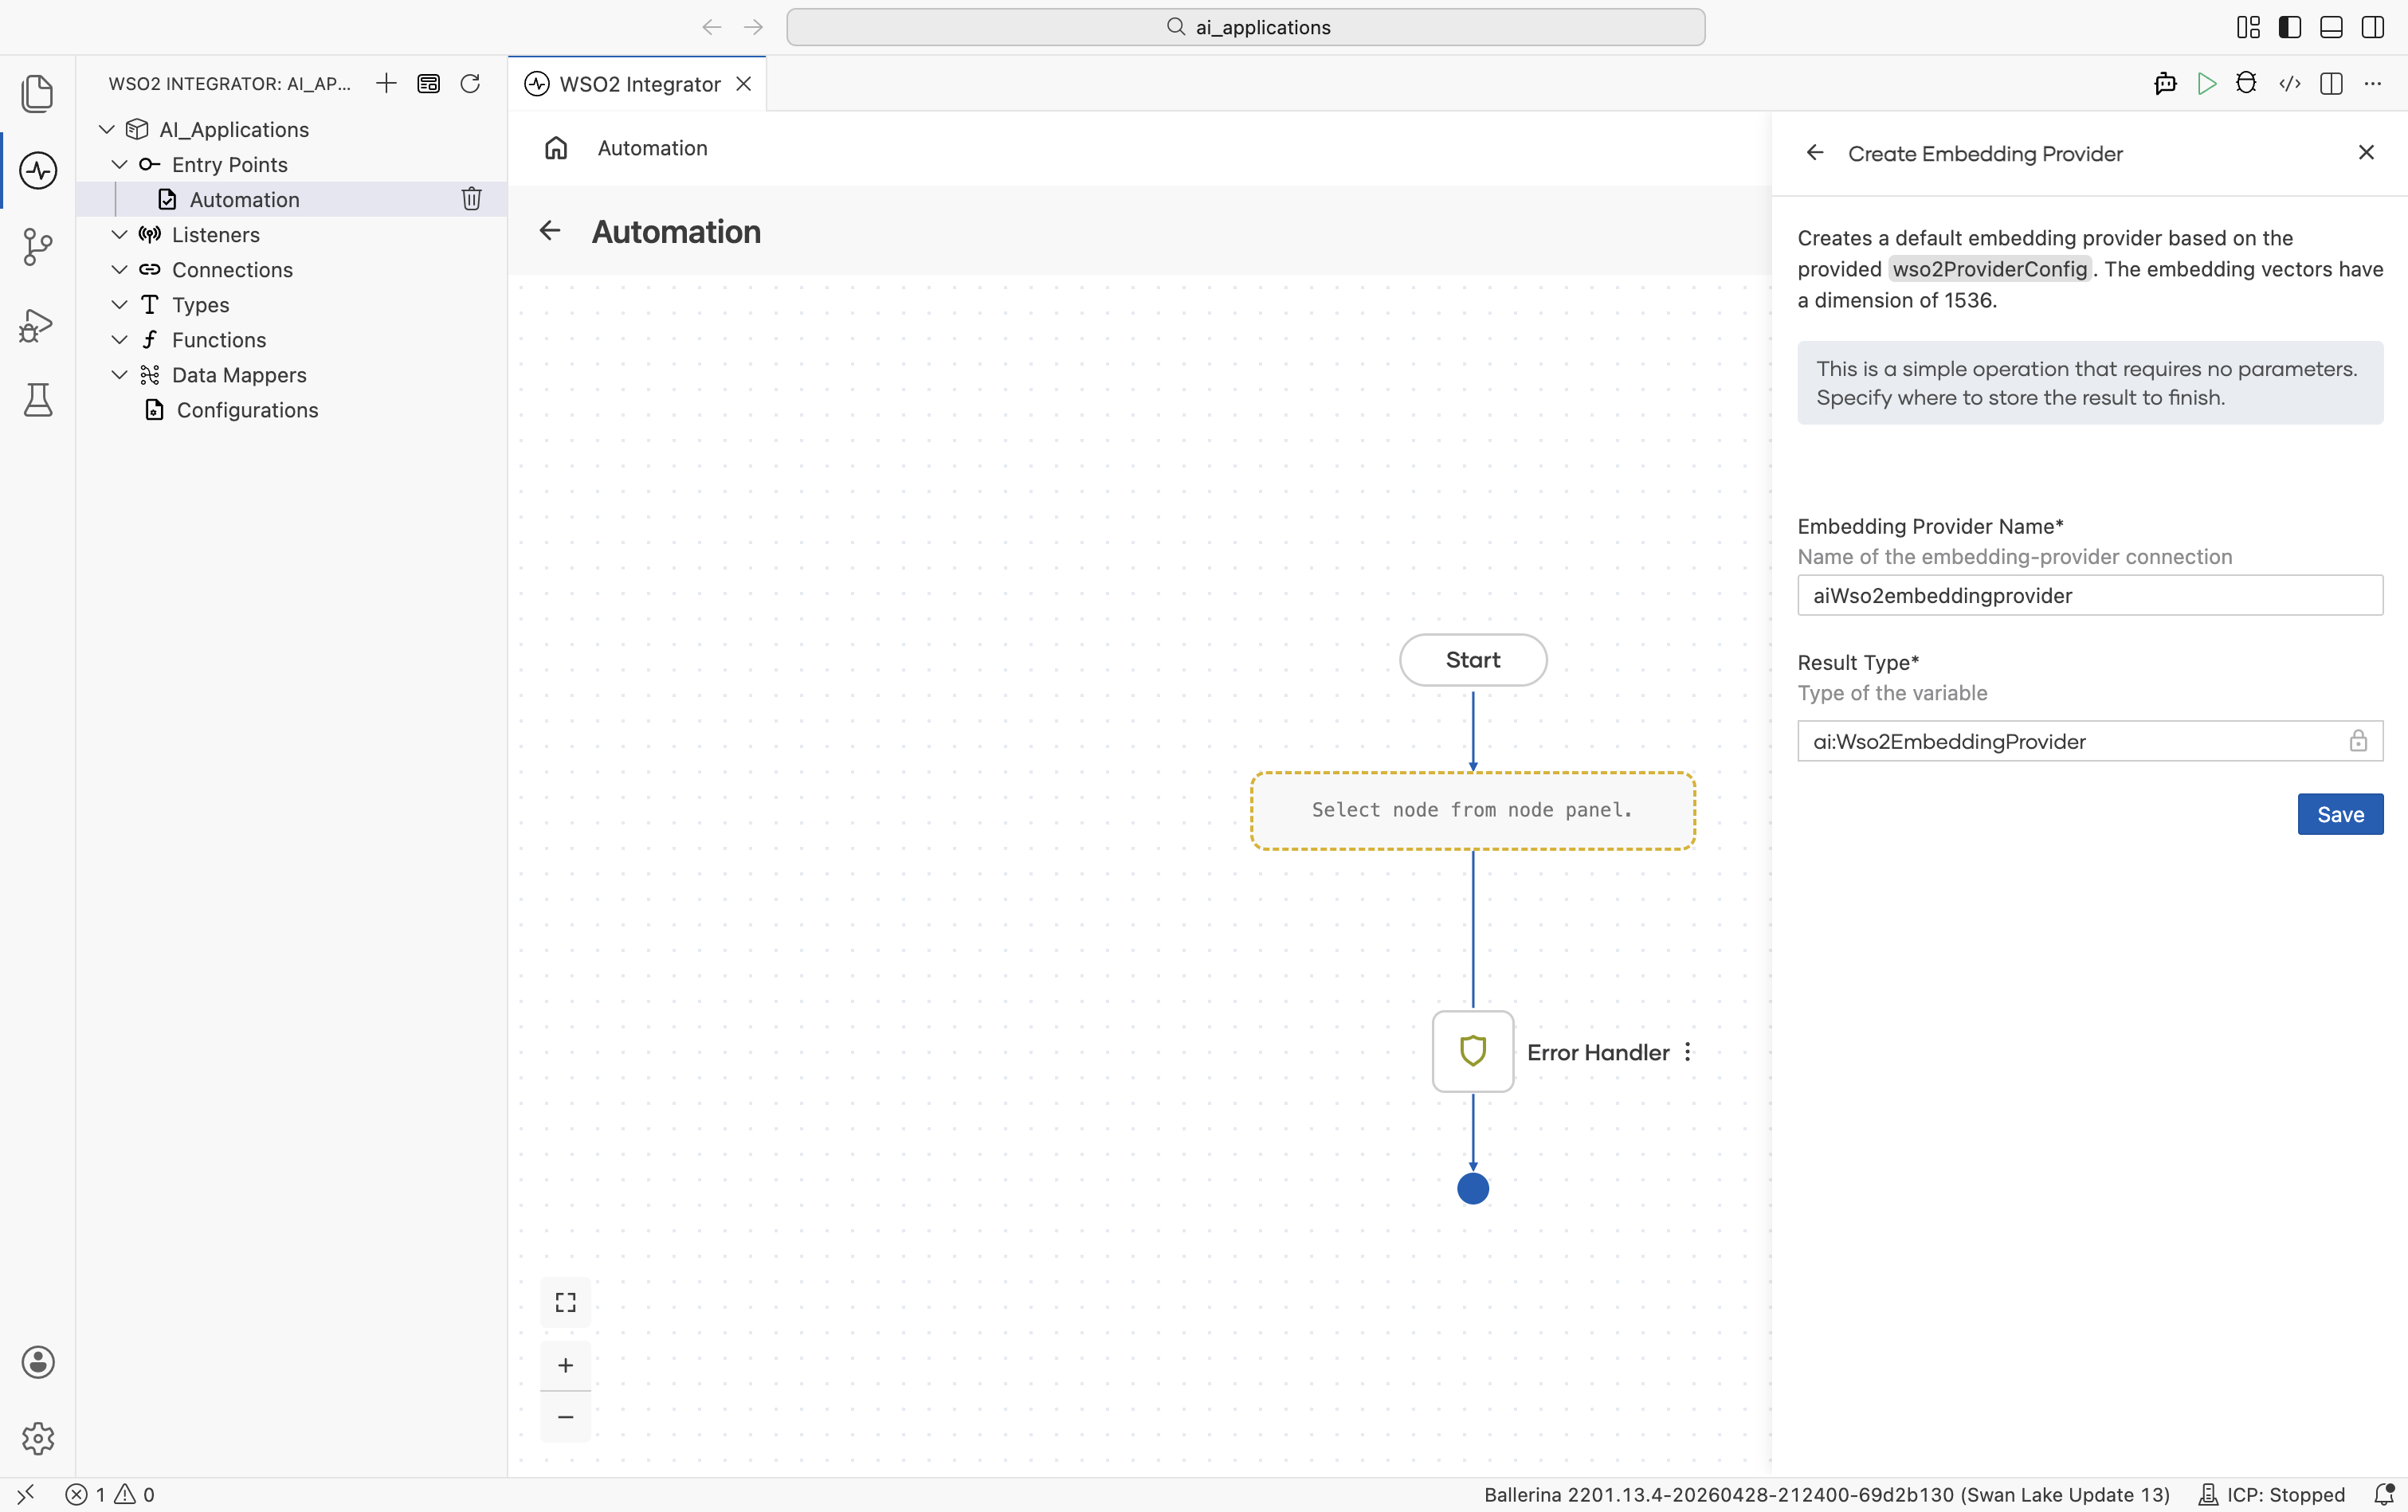
Task: Close the WSO2 Integrator tab
Action: [744, 84]
